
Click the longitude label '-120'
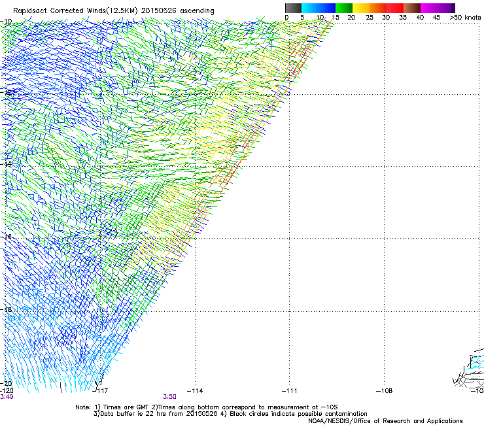click(x=7, y=391)
